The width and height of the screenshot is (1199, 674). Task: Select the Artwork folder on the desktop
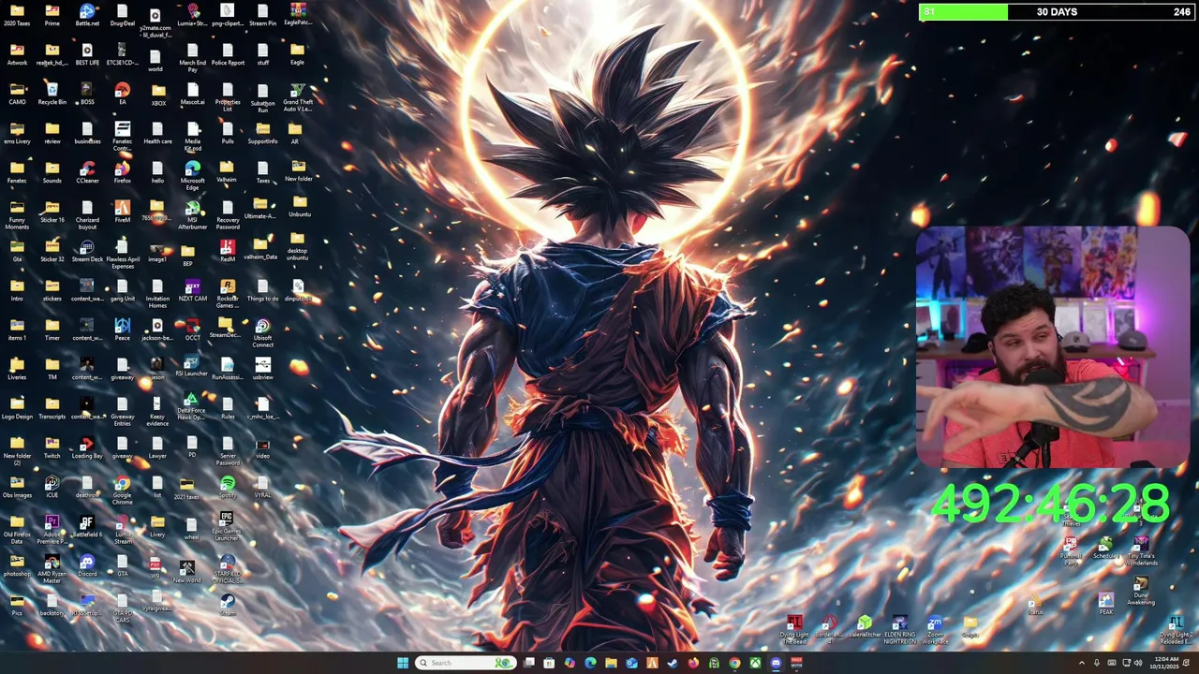[x=17, y=54]
